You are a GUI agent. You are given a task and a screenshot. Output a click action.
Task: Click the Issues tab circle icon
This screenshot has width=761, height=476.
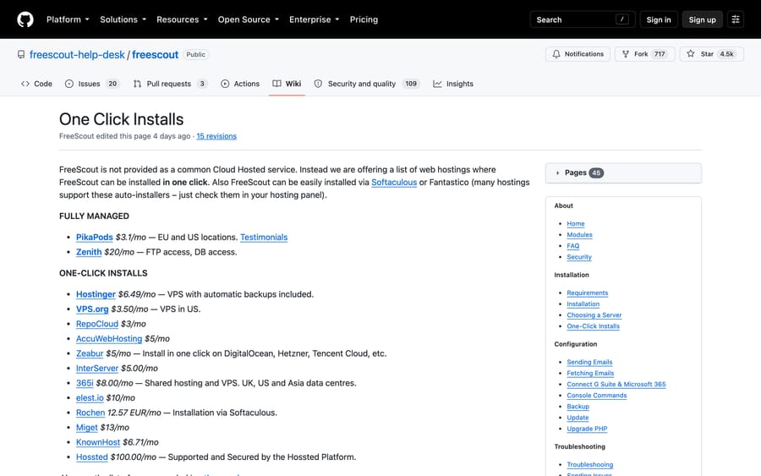pos(69,84)
